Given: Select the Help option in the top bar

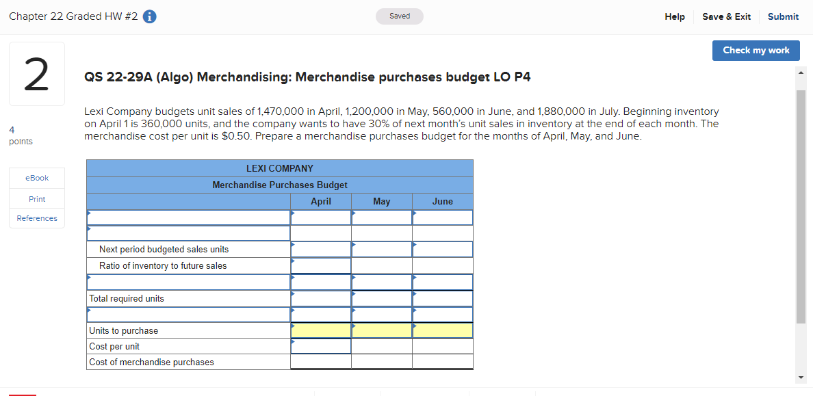Looking at the screenshot, I should pyautogui.click(x=674, y=16).
